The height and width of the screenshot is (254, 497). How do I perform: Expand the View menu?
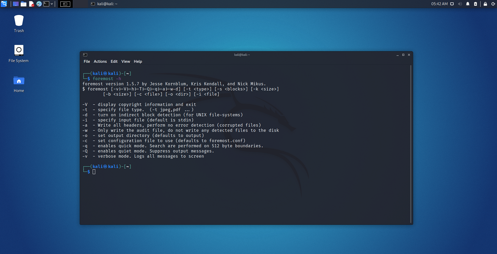[126, 61]
